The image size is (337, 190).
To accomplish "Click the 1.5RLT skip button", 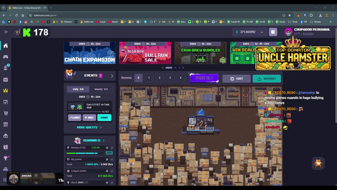I will [x=75, y=118].
